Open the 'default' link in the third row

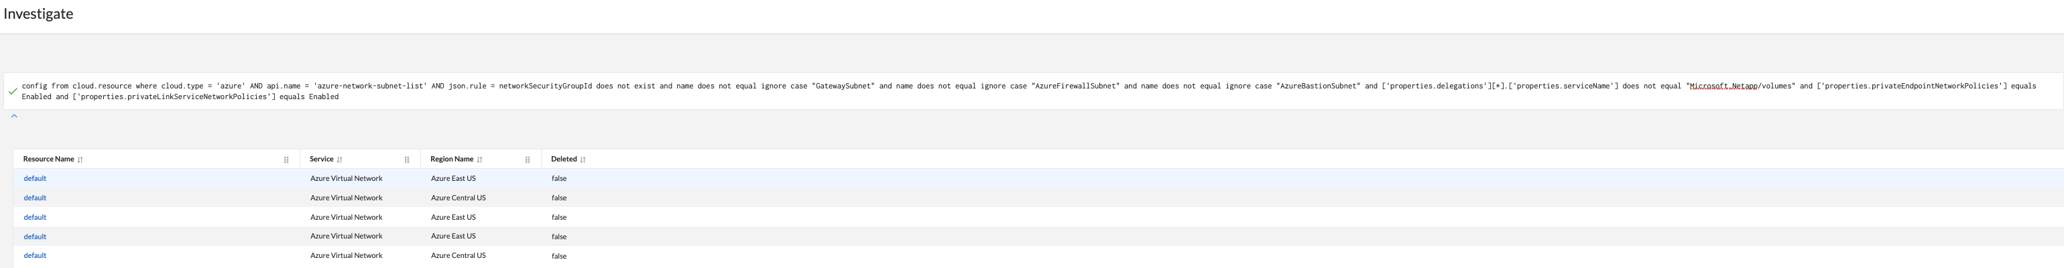(x=36, y=217)
